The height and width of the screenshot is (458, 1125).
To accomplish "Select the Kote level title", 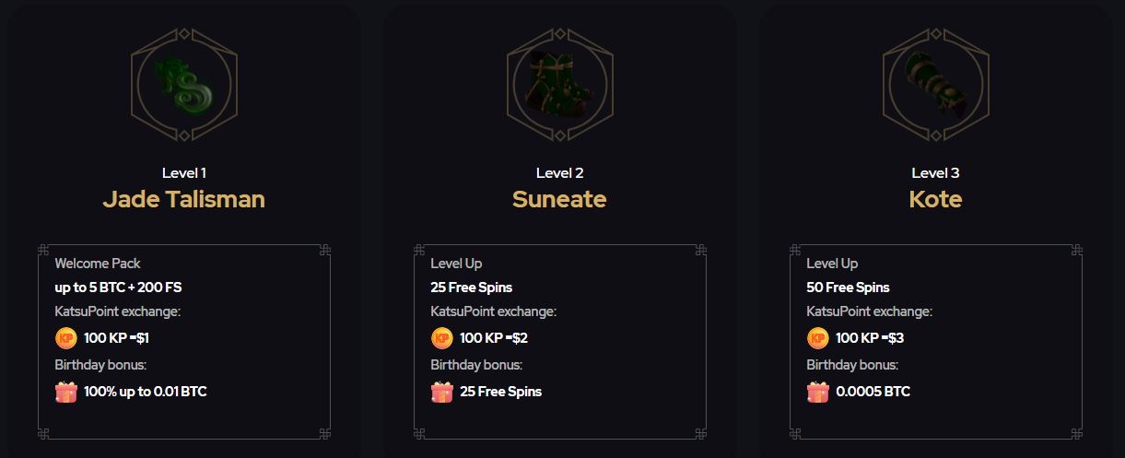I will click(935, 199).
